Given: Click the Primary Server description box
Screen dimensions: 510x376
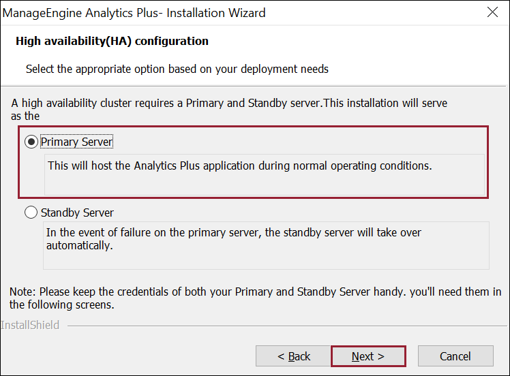Looking at the screenshot, I should (264, 174).
